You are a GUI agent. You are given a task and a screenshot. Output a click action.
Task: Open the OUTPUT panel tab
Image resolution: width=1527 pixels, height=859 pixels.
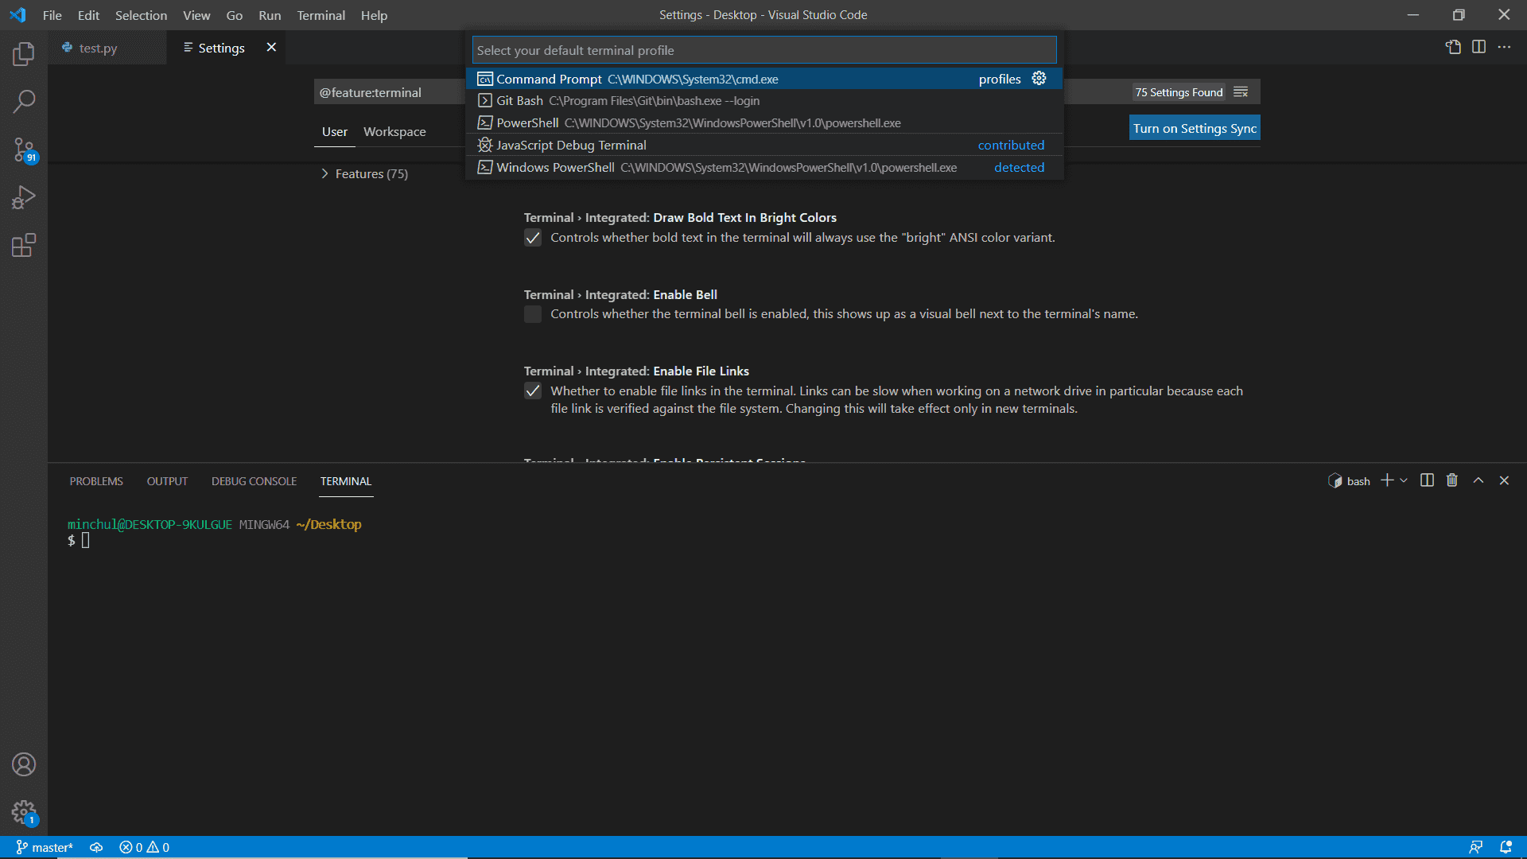(167, 481)
